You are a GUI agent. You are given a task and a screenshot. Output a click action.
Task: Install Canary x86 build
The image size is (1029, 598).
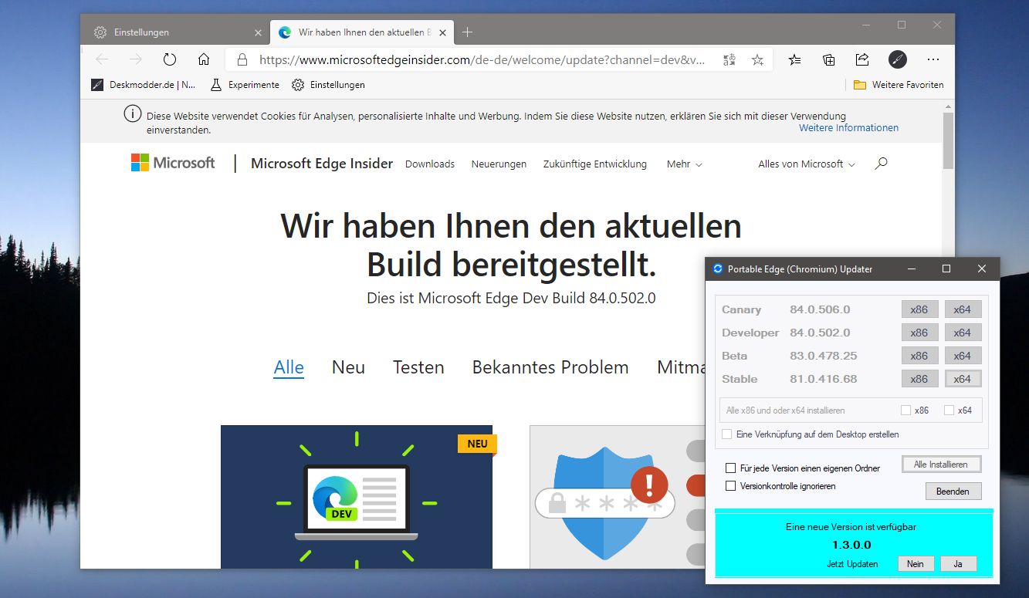(919, 309)
